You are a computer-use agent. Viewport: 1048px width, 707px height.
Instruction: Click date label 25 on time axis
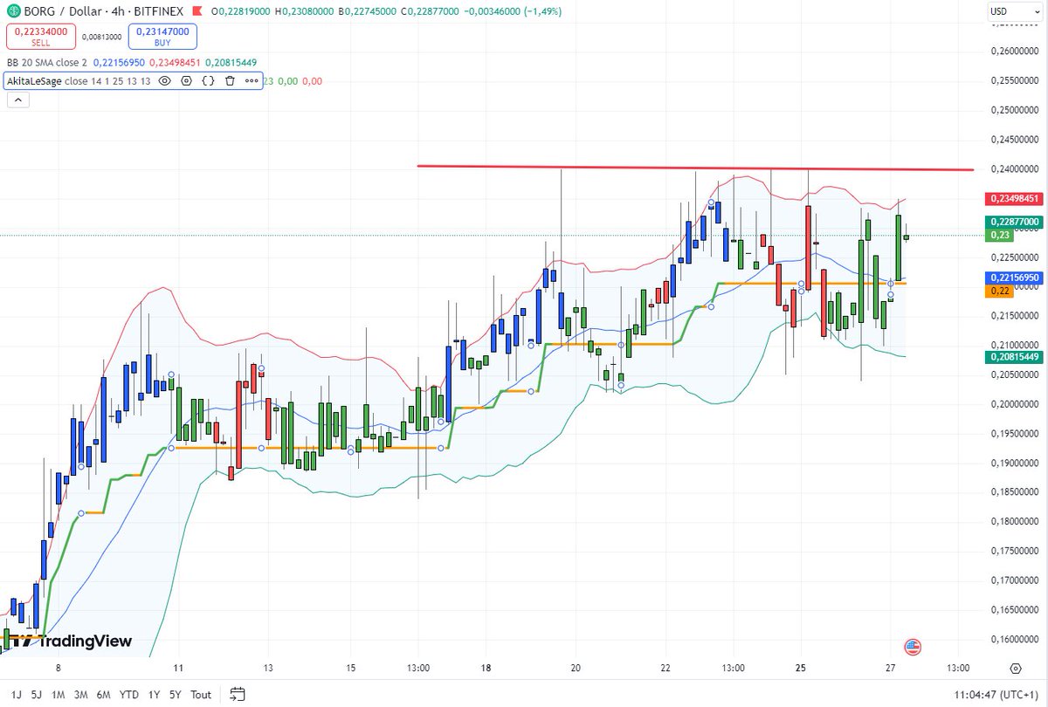(803, 669)
